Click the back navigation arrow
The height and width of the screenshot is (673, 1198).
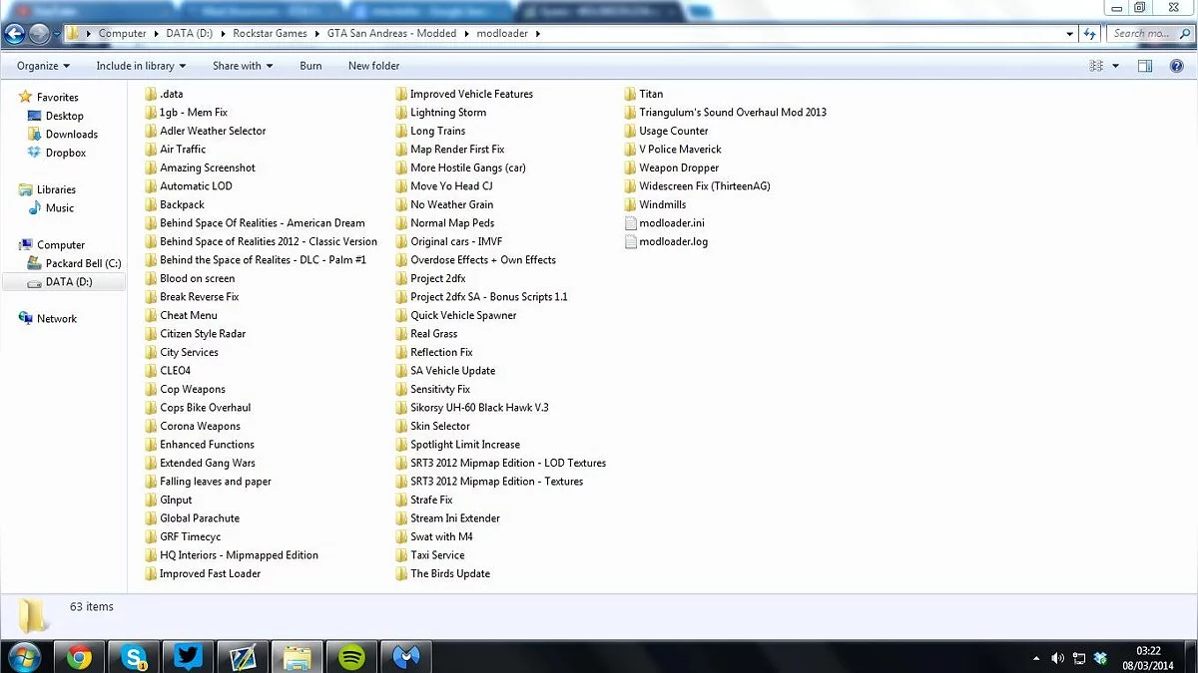[14, 33]
